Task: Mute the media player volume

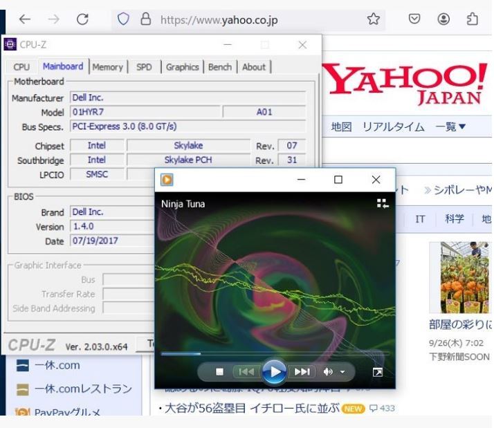Action: [328, 372]
